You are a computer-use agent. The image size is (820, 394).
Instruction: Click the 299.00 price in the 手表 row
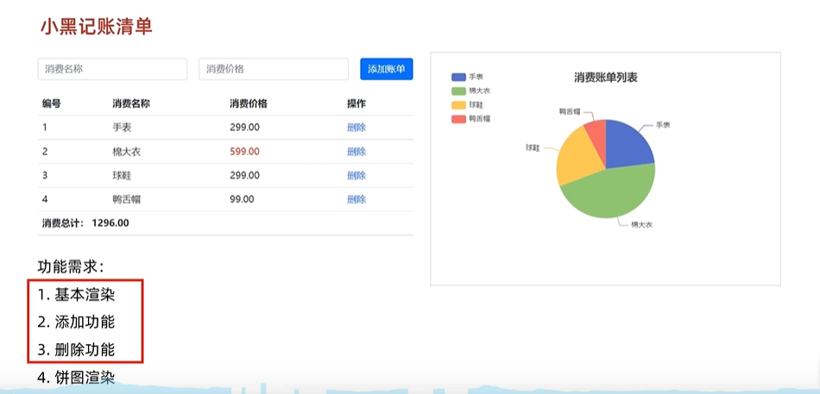(244, 127)
